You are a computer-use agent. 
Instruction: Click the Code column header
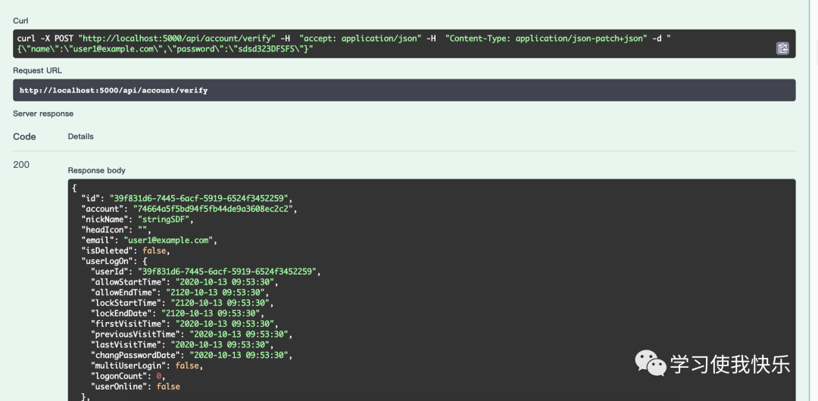[x=24, y=137]
